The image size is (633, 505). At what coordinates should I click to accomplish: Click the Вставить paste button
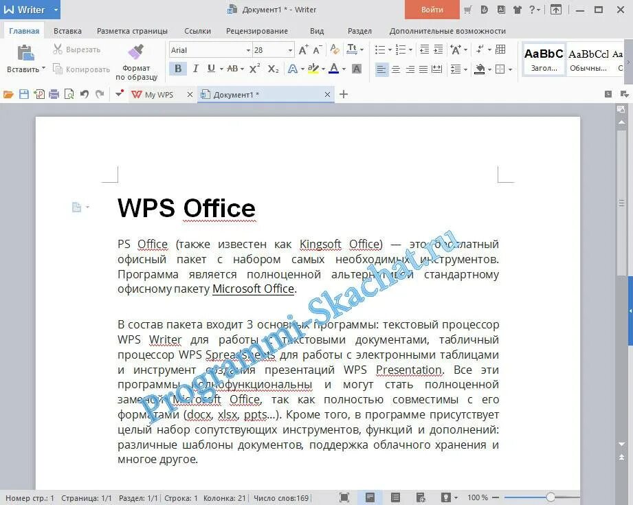click(23, 58)
